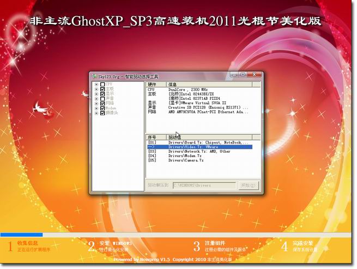Viewport: 357px width, 269px height.
Task: Click the Sky123.Org title bar app icon
Action: pos(95,76)
